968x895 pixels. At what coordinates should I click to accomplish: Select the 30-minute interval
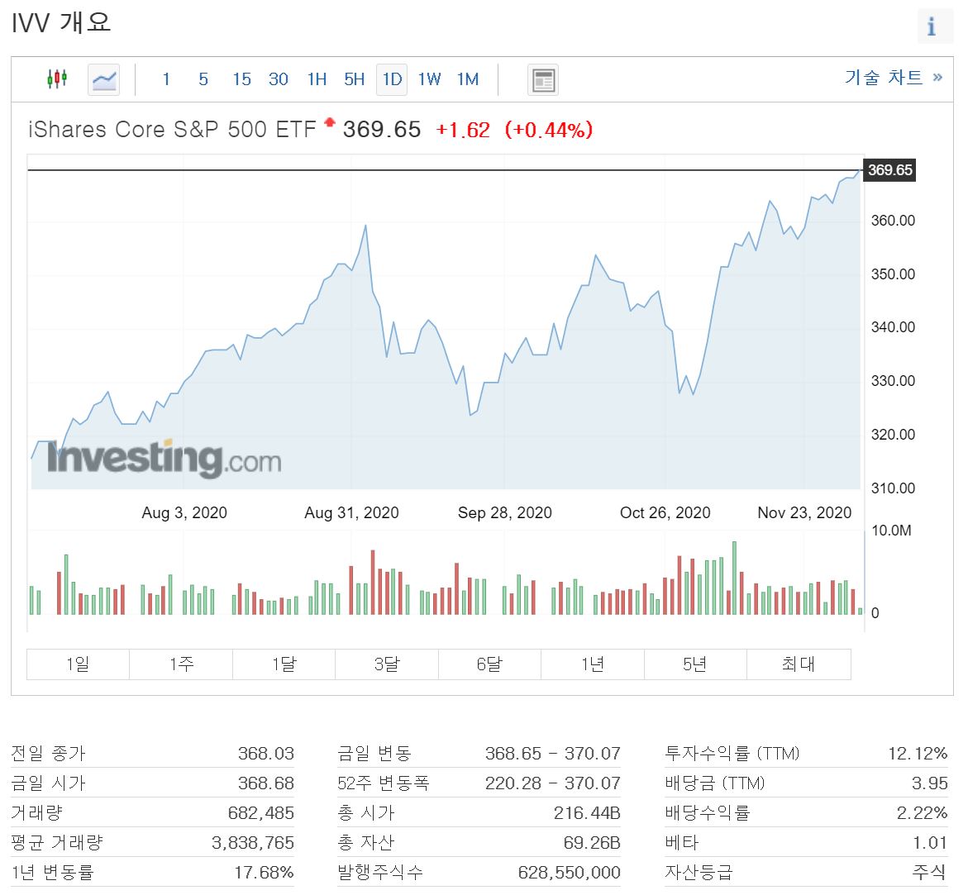click(x=279, y=79)
